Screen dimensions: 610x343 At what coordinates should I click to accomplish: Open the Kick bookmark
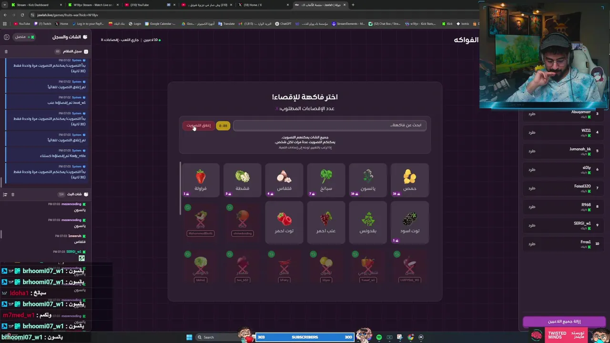447,24
